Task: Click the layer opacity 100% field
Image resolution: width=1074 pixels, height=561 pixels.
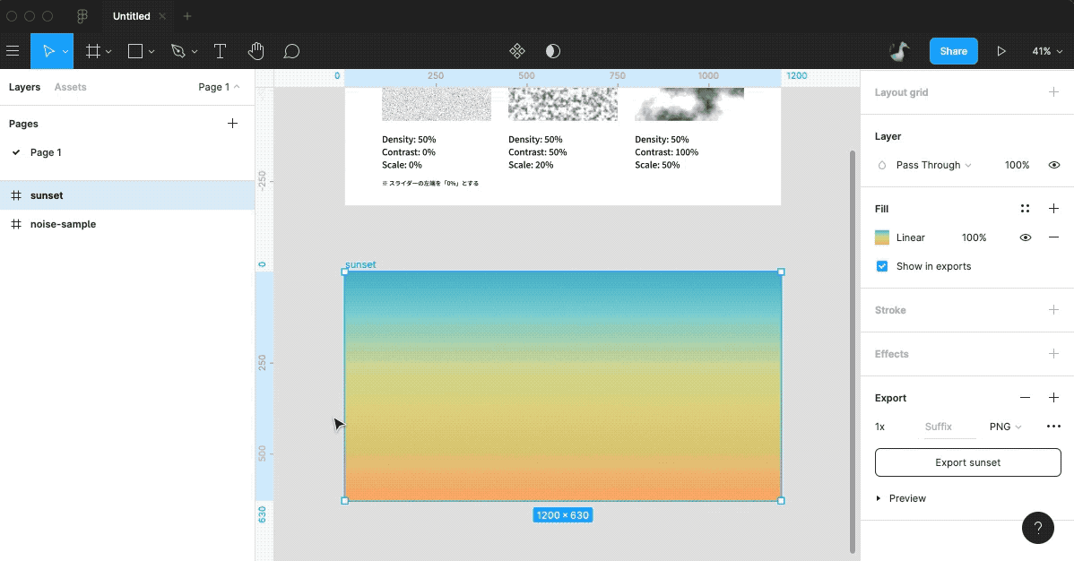Action: (1018, 165)
